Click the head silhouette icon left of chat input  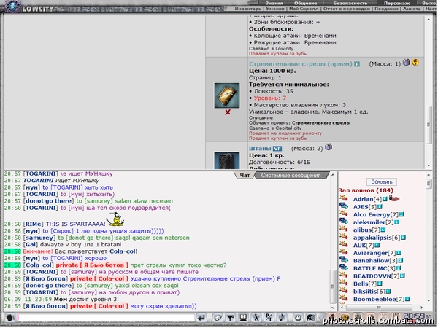point(10,318)
